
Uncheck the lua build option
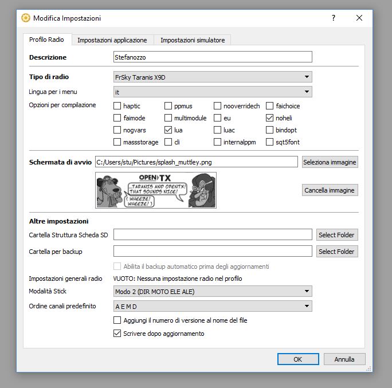pyautogui.click(x=168, y=130)
